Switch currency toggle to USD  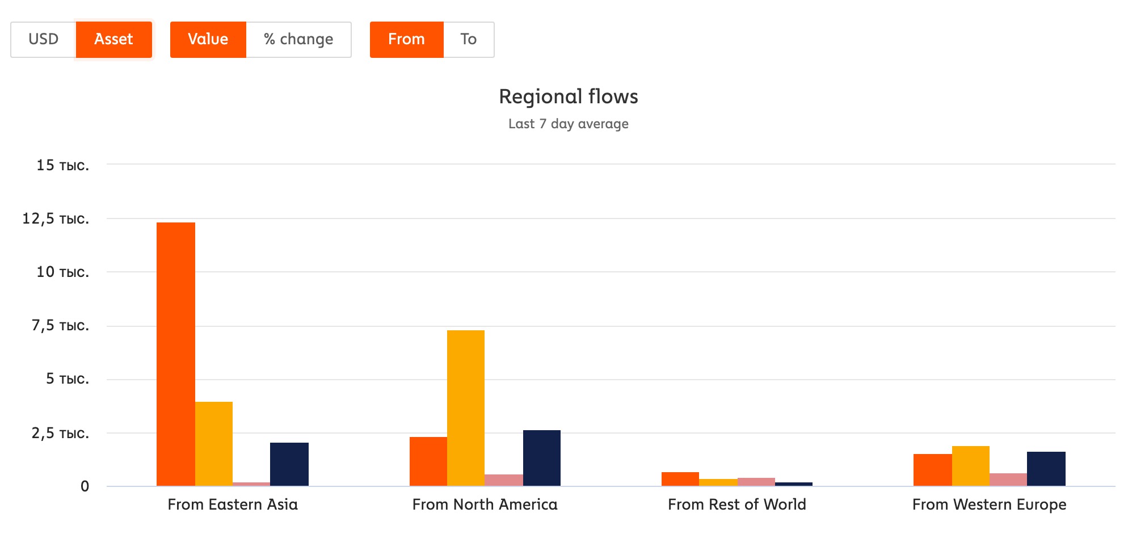(44, 39)
